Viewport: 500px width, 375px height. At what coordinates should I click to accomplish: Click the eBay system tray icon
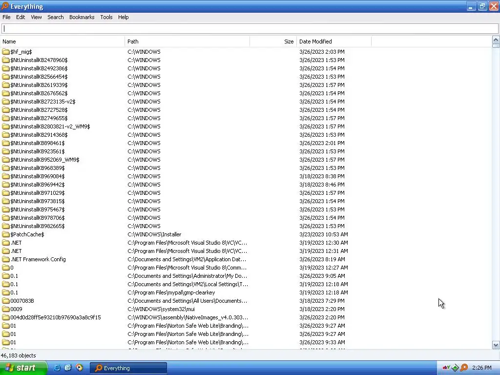(x=446, y=368)
